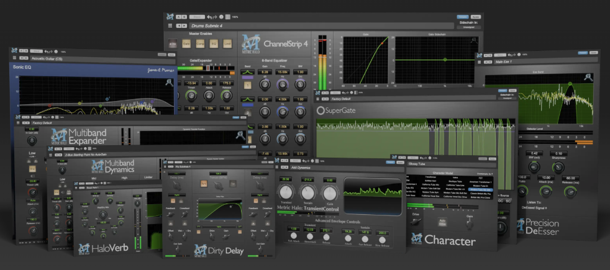
Task: Click round record-dot icon in ChannelStrip toolbar
Action: tap(221, 17)
